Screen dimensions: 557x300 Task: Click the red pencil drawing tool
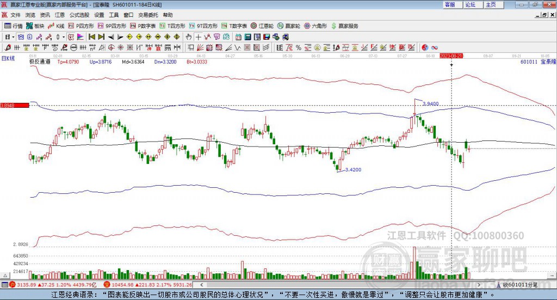pyautogui.click(x=8, y=47)
